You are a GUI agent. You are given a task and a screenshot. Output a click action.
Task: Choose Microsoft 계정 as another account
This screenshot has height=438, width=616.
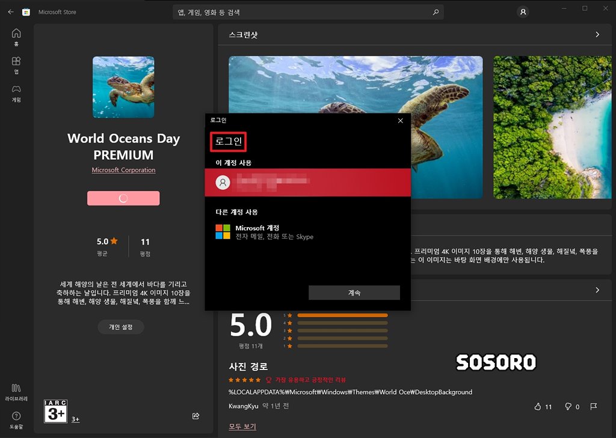click(x=307, y=232)
